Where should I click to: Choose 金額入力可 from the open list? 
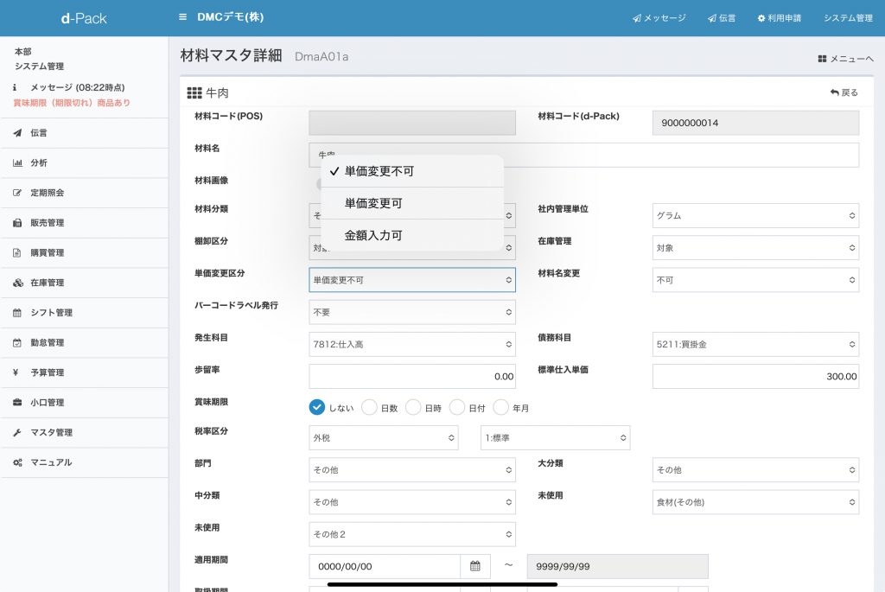coord(412,235)
